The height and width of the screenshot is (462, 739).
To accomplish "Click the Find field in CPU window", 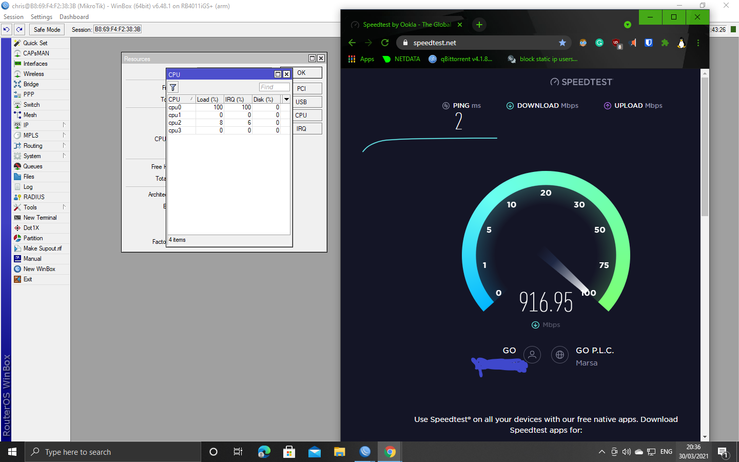I will click(274, 87).
